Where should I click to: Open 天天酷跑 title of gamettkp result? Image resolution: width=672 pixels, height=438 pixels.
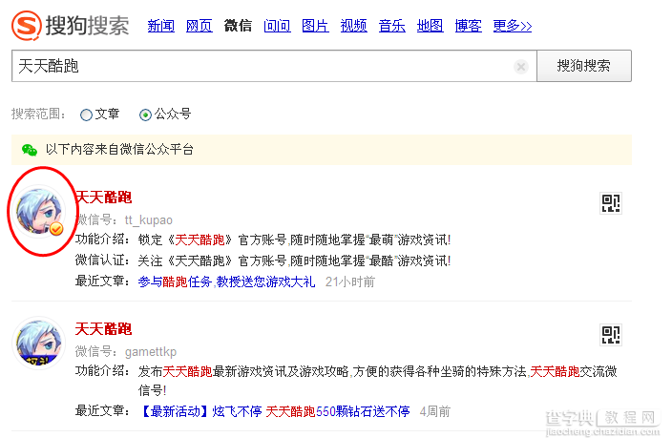point(103,329)
